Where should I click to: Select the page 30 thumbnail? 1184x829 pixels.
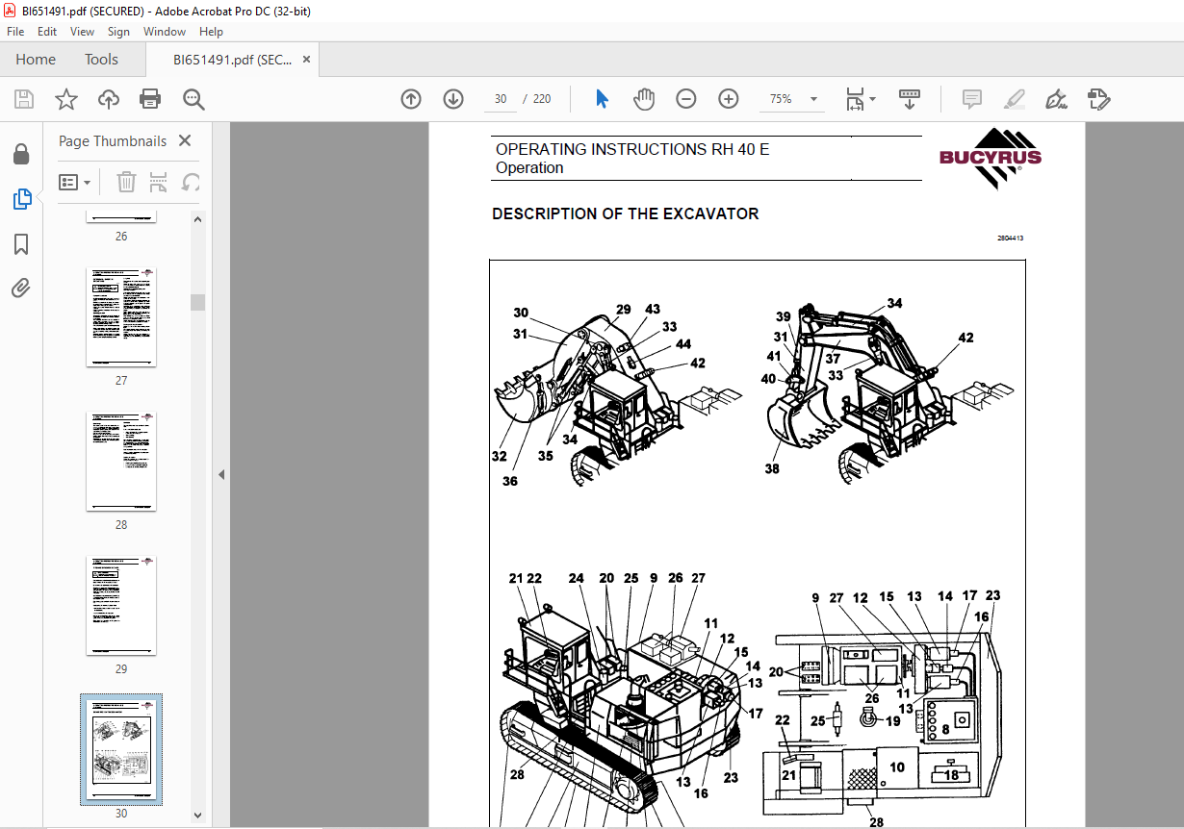tap(121, 750)
